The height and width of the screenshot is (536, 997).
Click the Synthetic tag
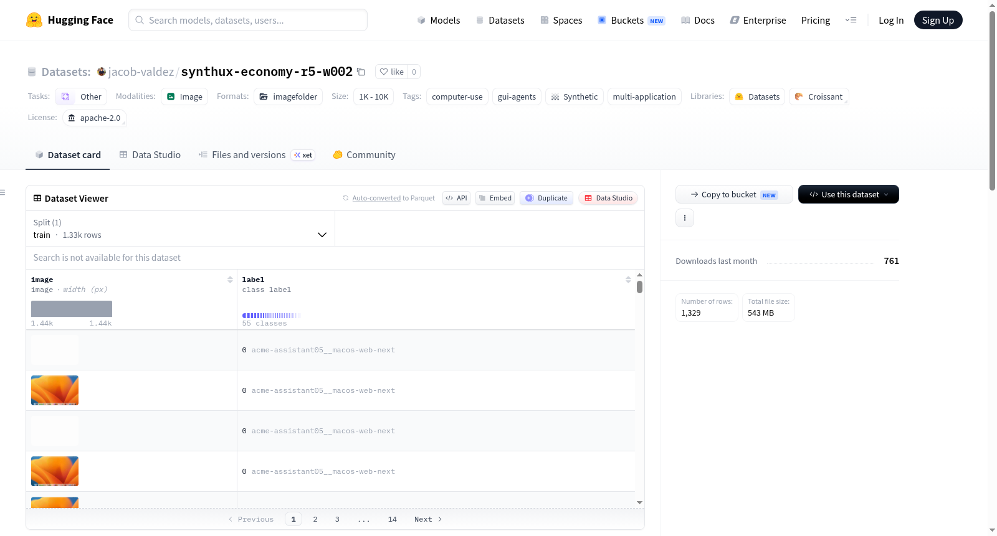[574, 96]
